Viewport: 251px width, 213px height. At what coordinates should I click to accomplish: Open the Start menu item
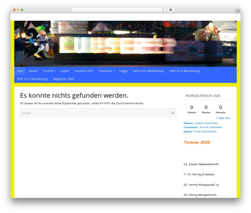click(x=20, y=71)
